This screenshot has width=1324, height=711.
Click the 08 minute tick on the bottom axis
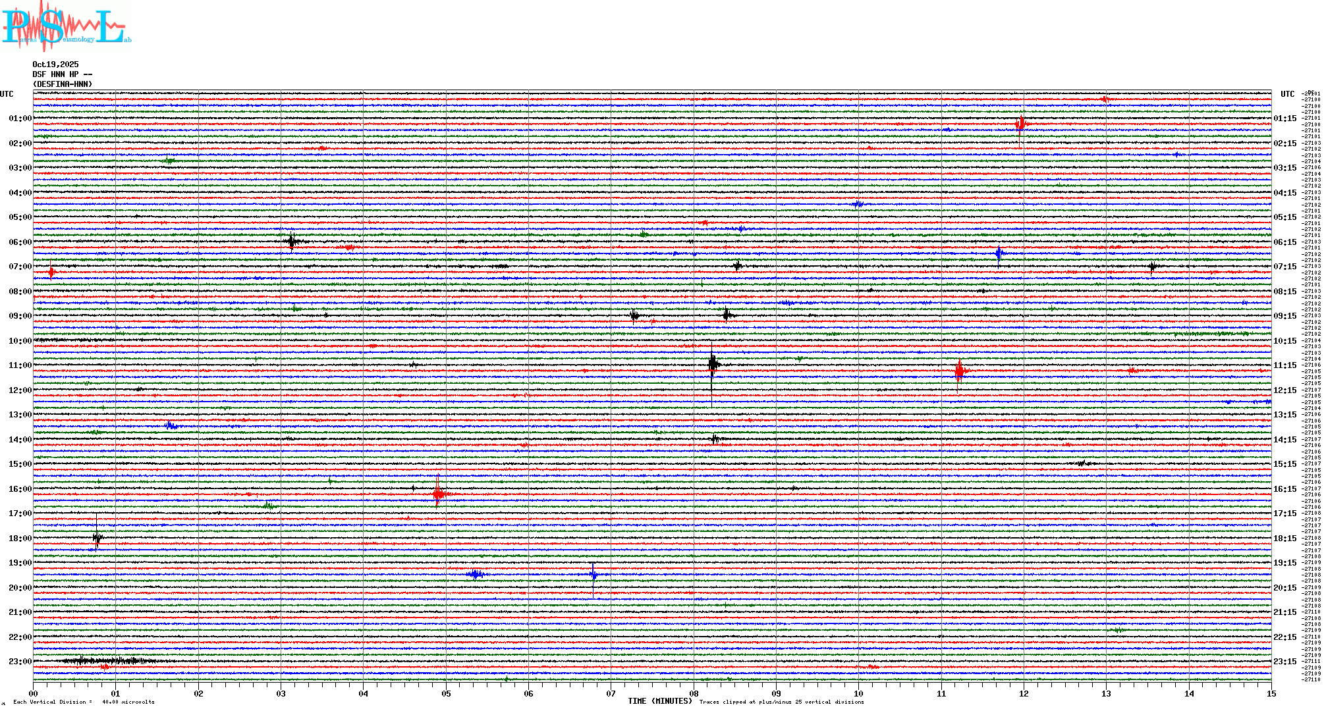pos(694,693)
